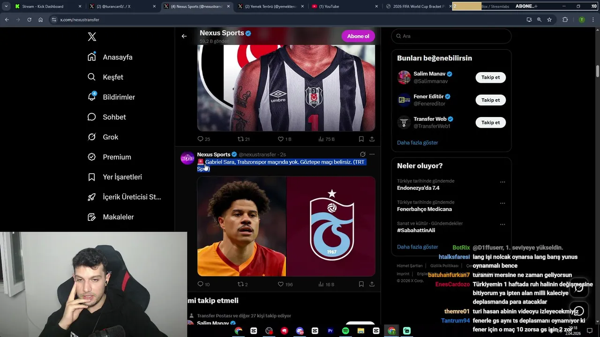Open Endonezya'da 7.4 trend

click(x=418, y=188)
